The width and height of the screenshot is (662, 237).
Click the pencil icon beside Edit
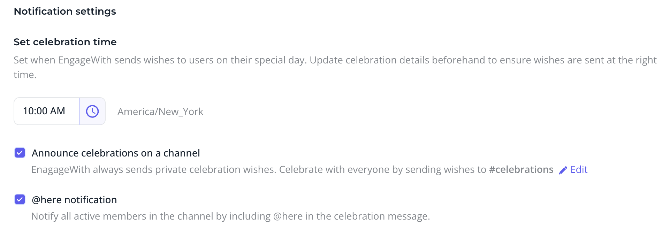pos(563,170)
